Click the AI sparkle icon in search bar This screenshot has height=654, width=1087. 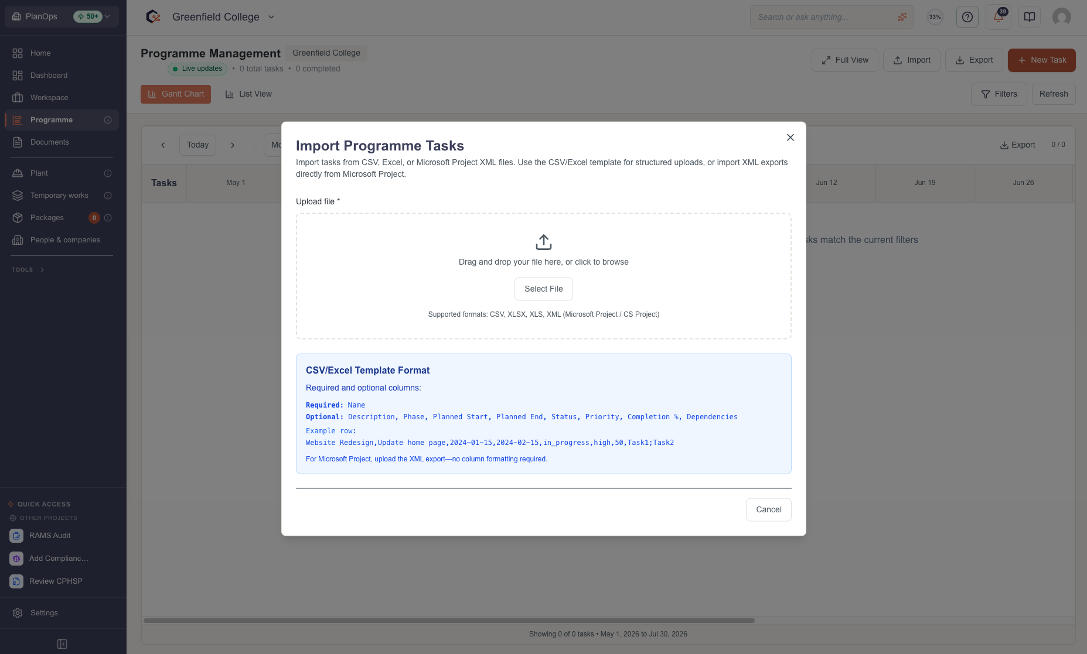(902, 17)
